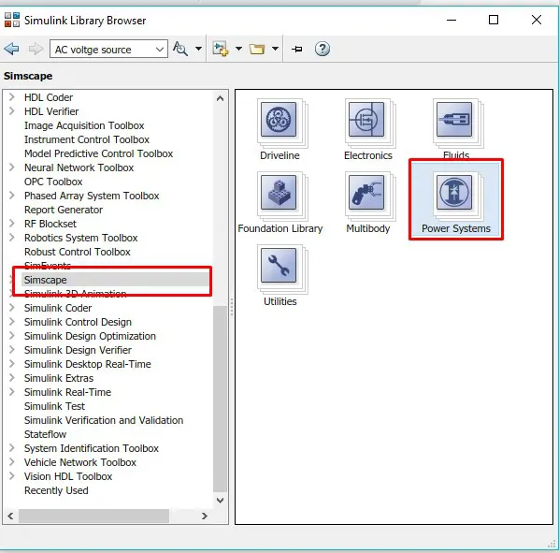The width and height of the screenshot is (559, 553).
Task: Go back with the blue arrow
Action: click(x=11, y=49)
